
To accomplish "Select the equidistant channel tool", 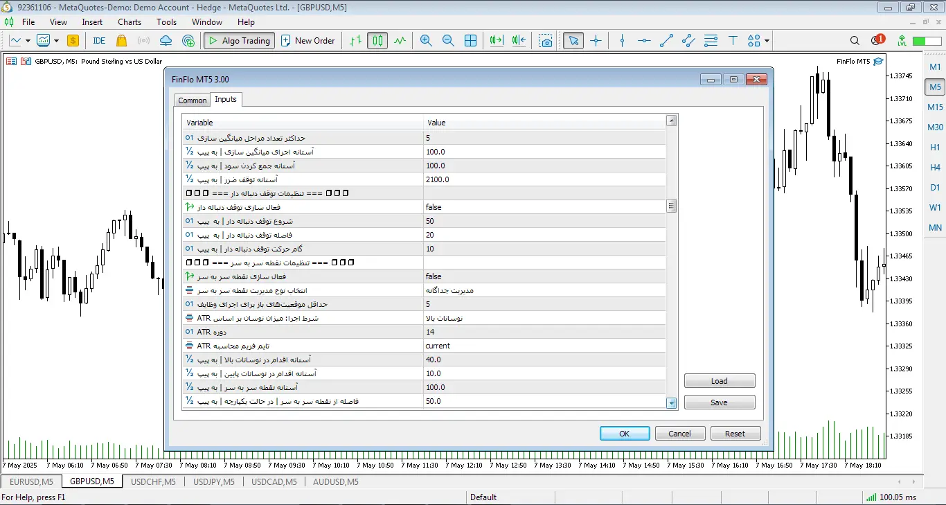I will tap(688, 41).
